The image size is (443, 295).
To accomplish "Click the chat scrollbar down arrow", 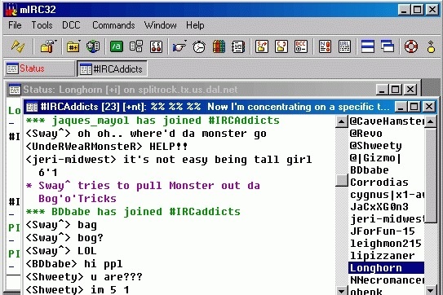I will click(341, 290).
